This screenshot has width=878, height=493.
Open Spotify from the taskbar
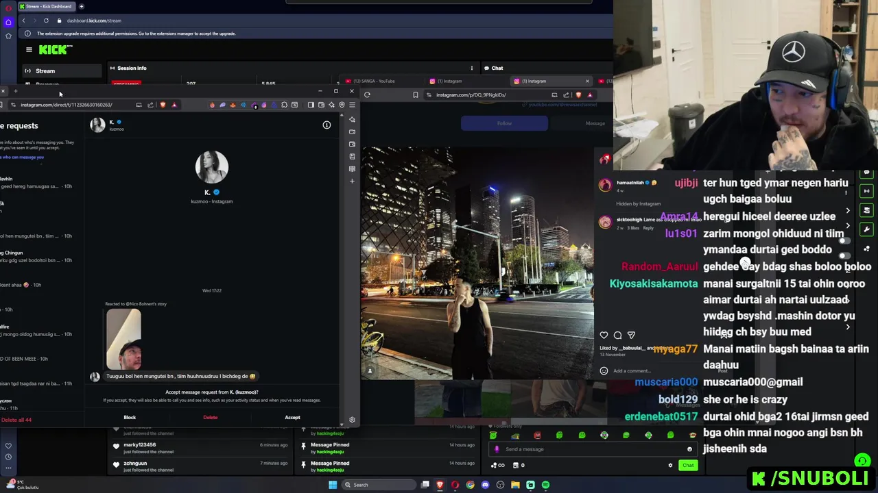(545, 485)
